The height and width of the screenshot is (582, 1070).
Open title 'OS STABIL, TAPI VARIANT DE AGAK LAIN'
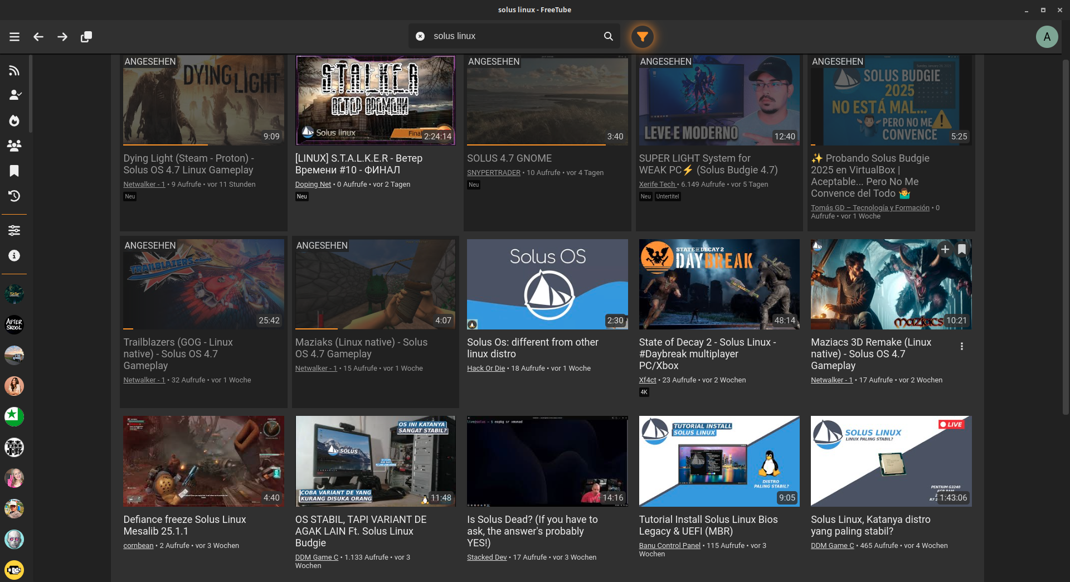[361, 531]
